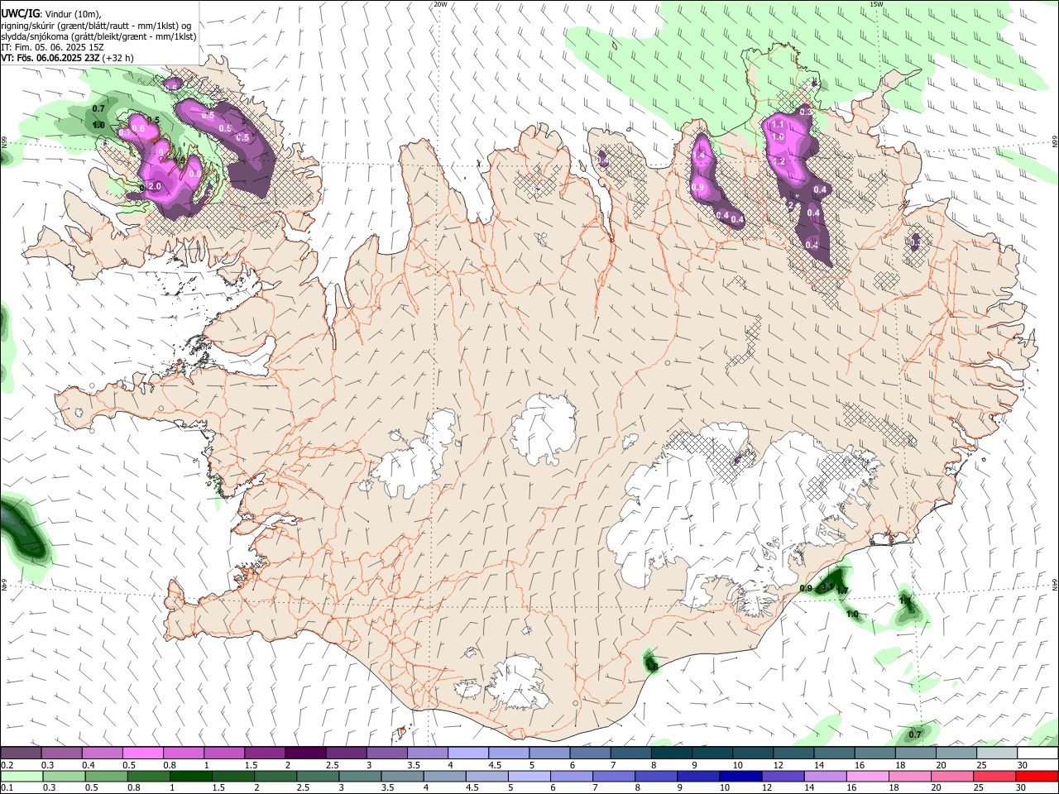Viewport: 1059px width, 794px height.
Task: Click the 0.1 label on the rain scale
Action: pyautogui.click(x=6, y=788)
